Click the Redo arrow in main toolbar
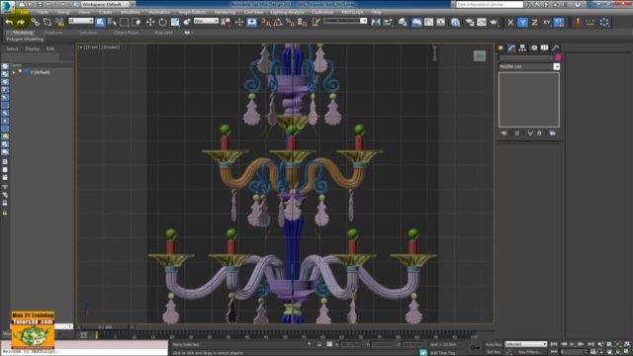 pyautogui.click(x=21, y=22)
